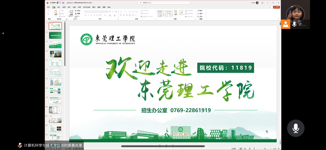The width and height of the screenshot is (326, 150).
Task: Click the Undo arrow icon
Action: click(49, 11)
